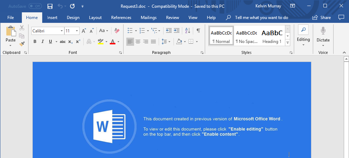Switch to the Insert tab
Image resolution: width=349 pixels, height=158 pixels.
pos(52,18)
